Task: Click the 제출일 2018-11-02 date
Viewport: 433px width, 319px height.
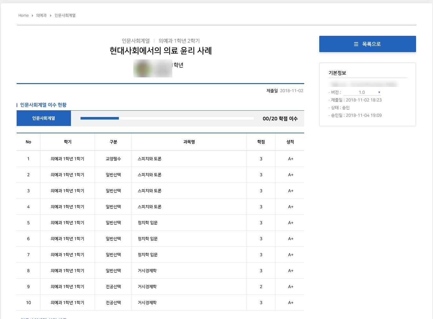Action: (285, 91)
